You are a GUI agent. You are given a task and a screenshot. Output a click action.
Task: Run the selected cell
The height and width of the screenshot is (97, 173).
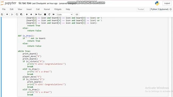tap(38, 14)
